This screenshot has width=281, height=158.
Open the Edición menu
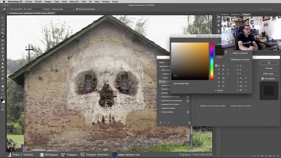[38, 2]
